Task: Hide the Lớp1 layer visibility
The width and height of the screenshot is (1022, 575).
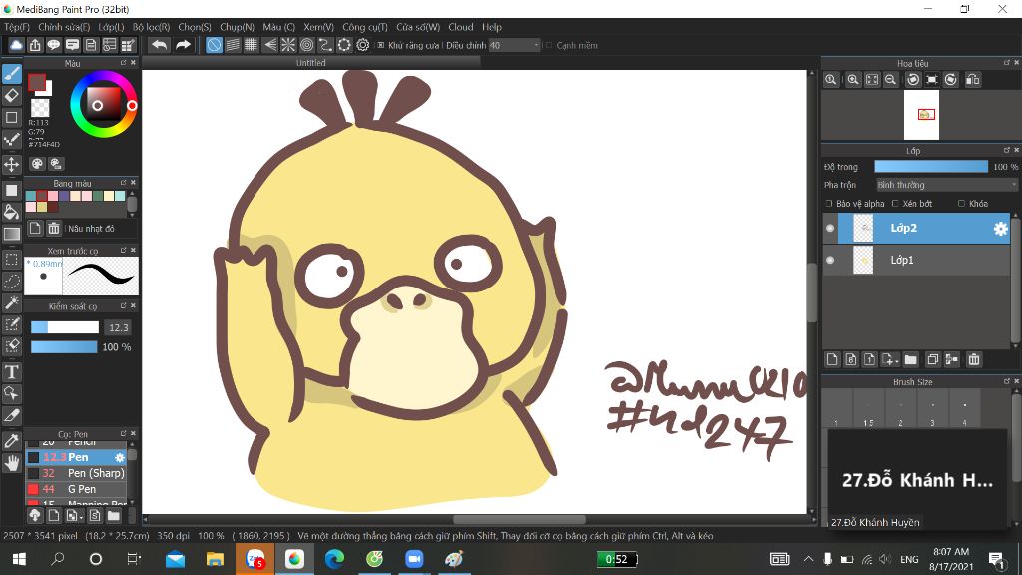Action: pyautogui.click(x=830, y=260)
